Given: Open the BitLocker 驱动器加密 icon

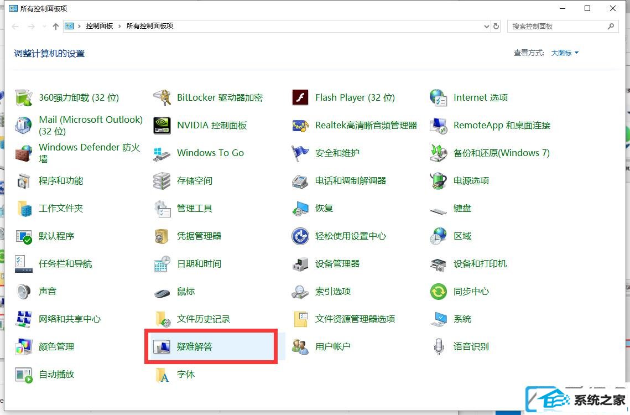Looking at the screenshot, I should [x=162, y=98].
